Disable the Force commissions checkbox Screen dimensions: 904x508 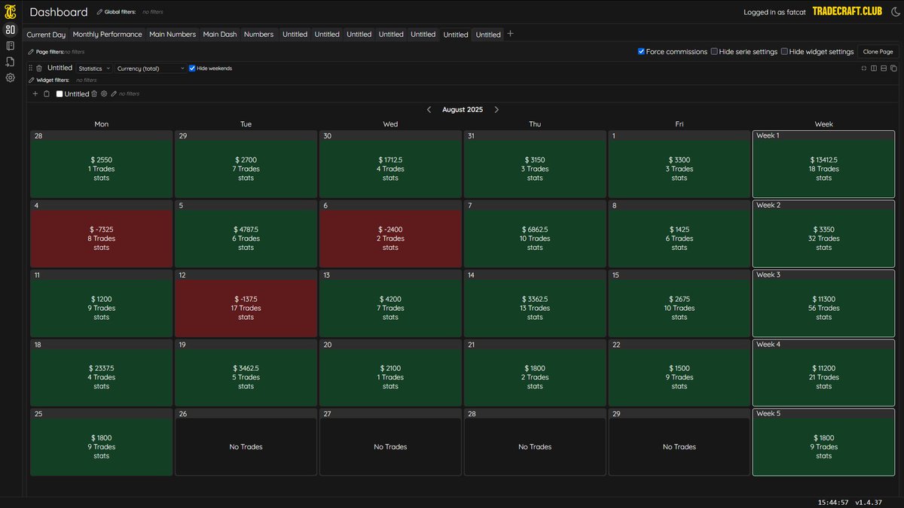641,51
